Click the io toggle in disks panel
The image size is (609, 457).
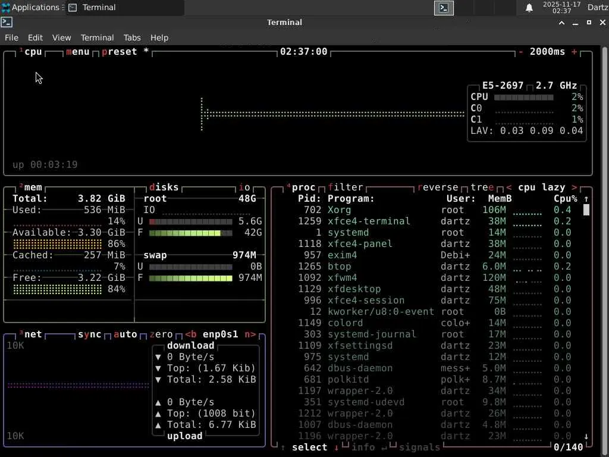[x=244, y=187]
